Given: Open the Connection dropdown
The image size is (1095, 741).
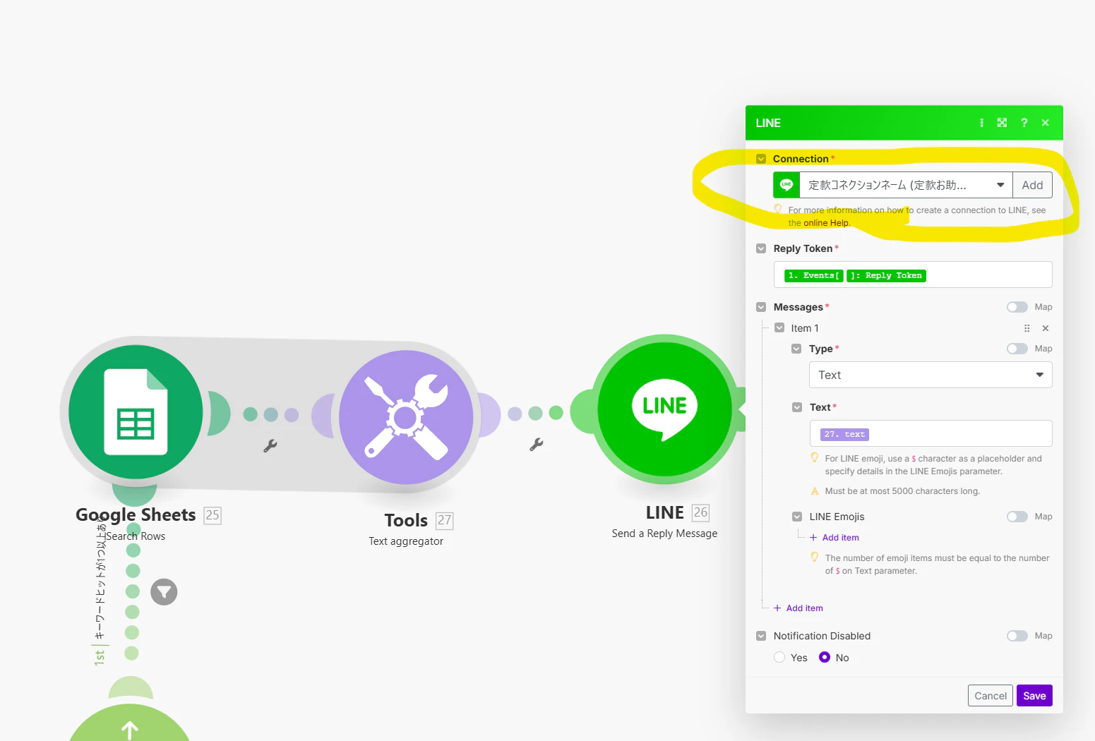Looking at the screenshot, I should [x=906, y=185].
